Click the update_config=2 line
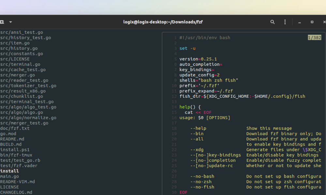Image resolution: width=326 pixels, height=195 pixels. (200, 75)
